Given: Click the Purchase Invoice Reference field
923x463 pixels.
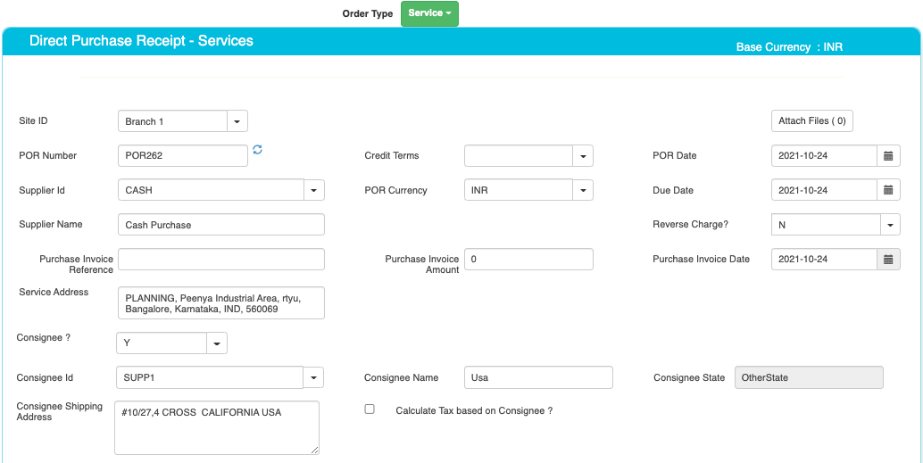Looking at the screenshot, I should (221, 259).
